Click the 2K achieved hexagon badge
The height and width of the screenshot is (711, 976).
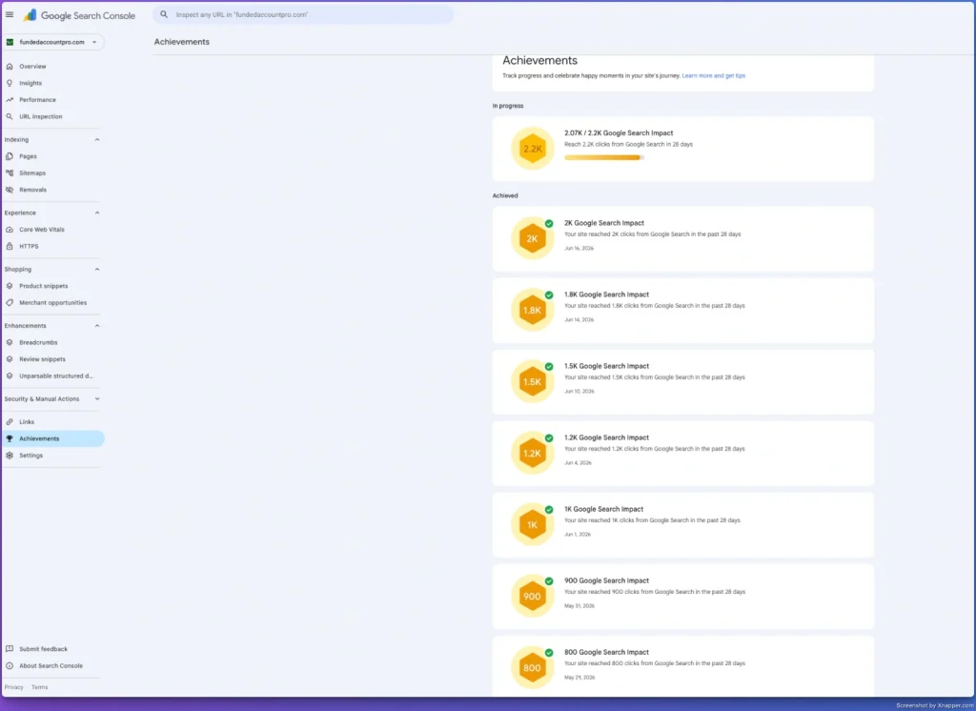(532, 238)
